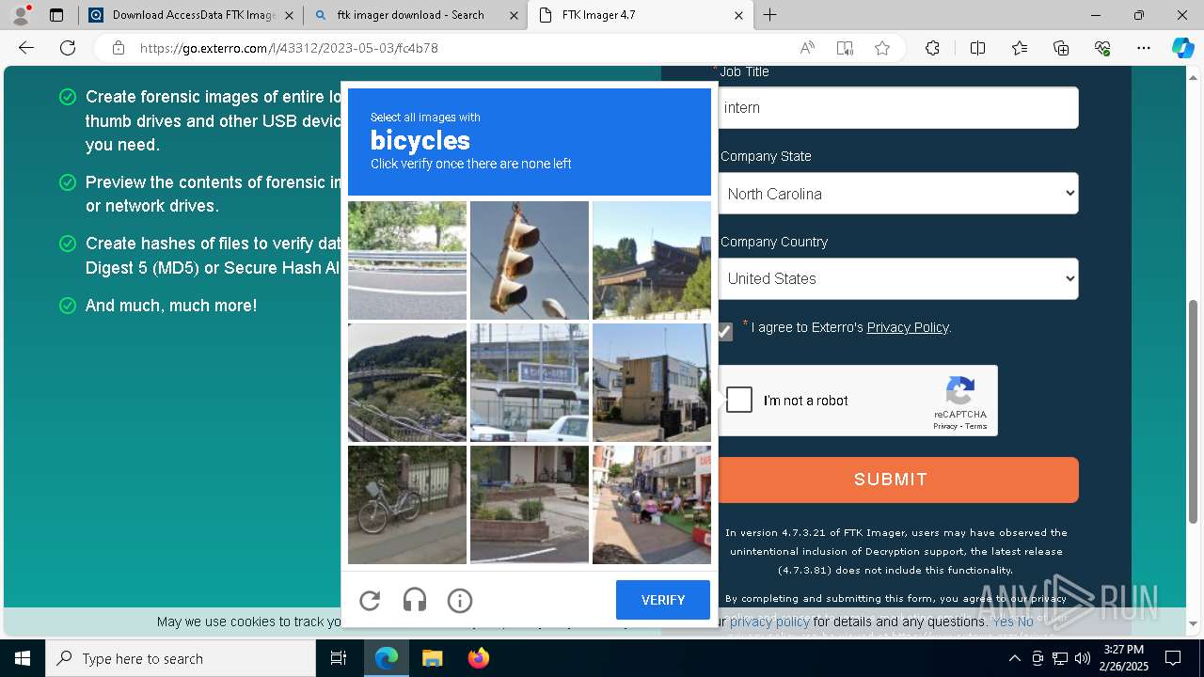Viewport: 1204px width, 677px height.
Task: Open the privacy policy link in cookie banner
Action: [769, 622]
